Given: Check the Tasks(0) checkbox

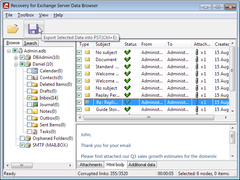Looking at the screenshot, I should [29, 132].
